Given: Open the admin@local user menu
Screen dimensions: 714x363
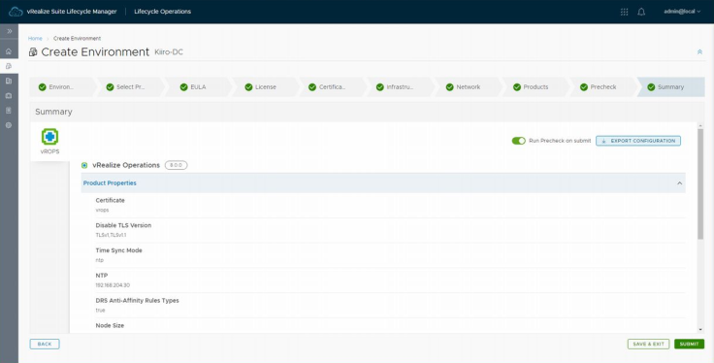Looking at the screenshot, I should click(x=682, y=12).
